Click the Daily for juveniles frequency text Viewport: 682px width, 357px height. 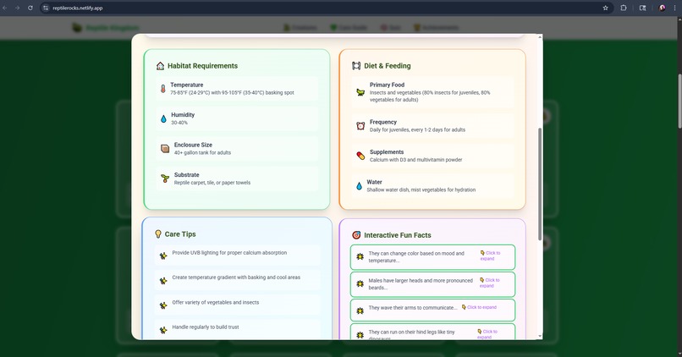click(417, 129)
